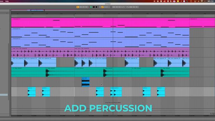Toggle the yellow Follow button left of transport

coord(78,7)
